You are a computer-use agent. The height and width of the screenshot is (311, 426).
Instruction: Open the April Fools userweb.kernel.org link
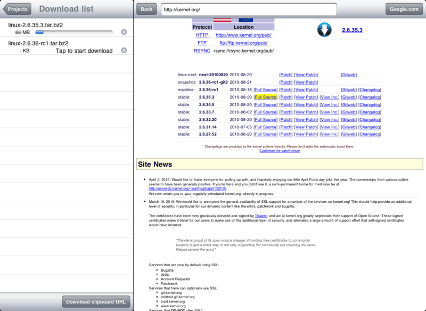click(187, 189)
